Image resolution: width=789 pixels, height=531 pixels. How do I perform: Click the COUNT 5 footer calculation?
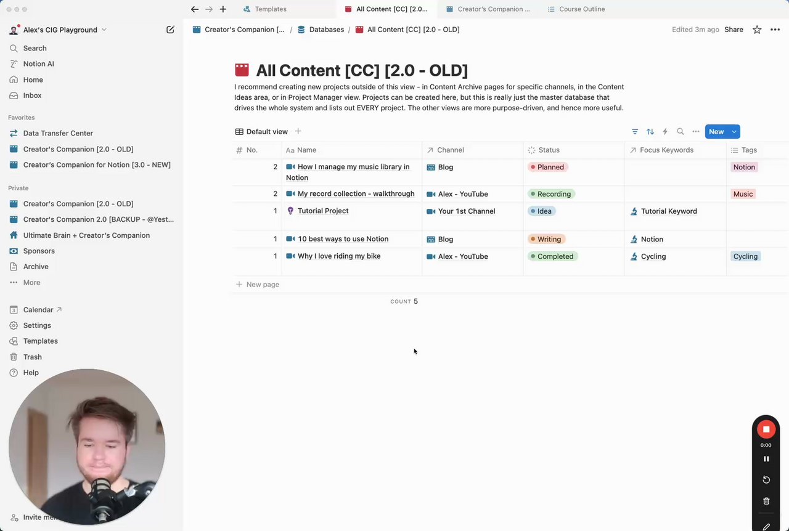click(404, 301)
